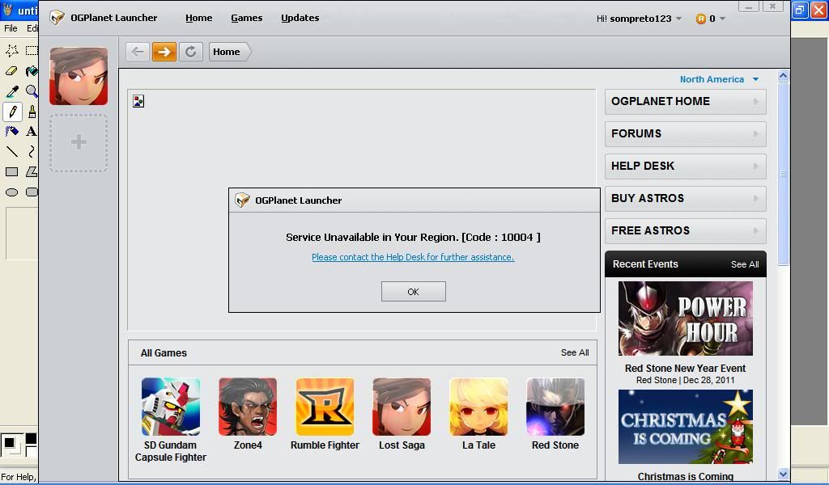Click the orange Forward arrow button
Screen dimensions: 829x485
pos(164,52)
